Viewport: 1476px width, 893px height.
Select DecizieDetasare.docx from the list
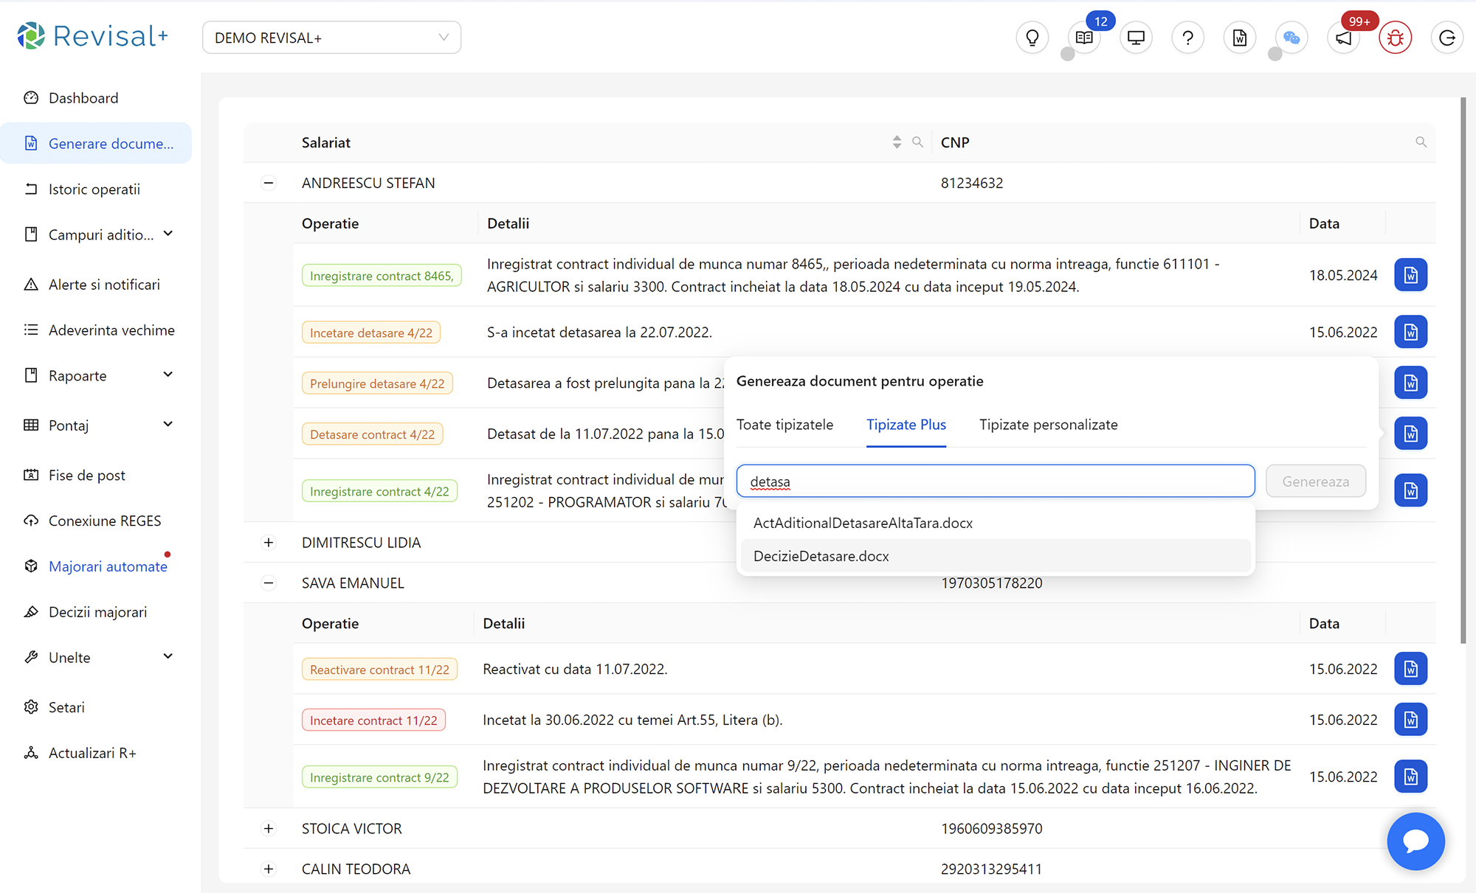(x=821, y=556)
